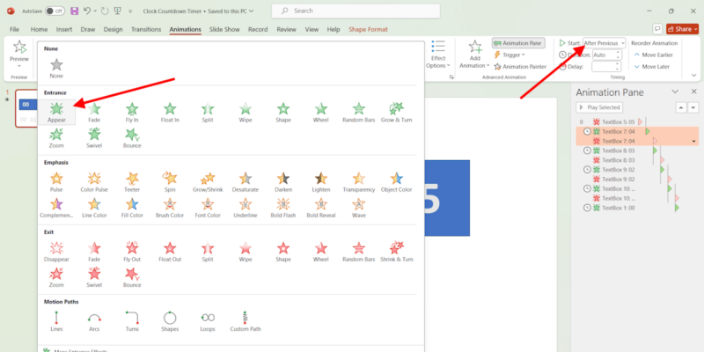704x352 pixels.
Task: Choose the Fade entrance effect
Action: [94, 113]
